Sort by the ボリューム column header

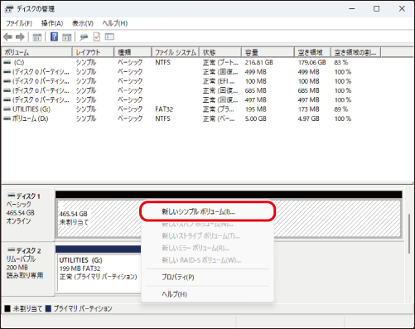[37, 52]
